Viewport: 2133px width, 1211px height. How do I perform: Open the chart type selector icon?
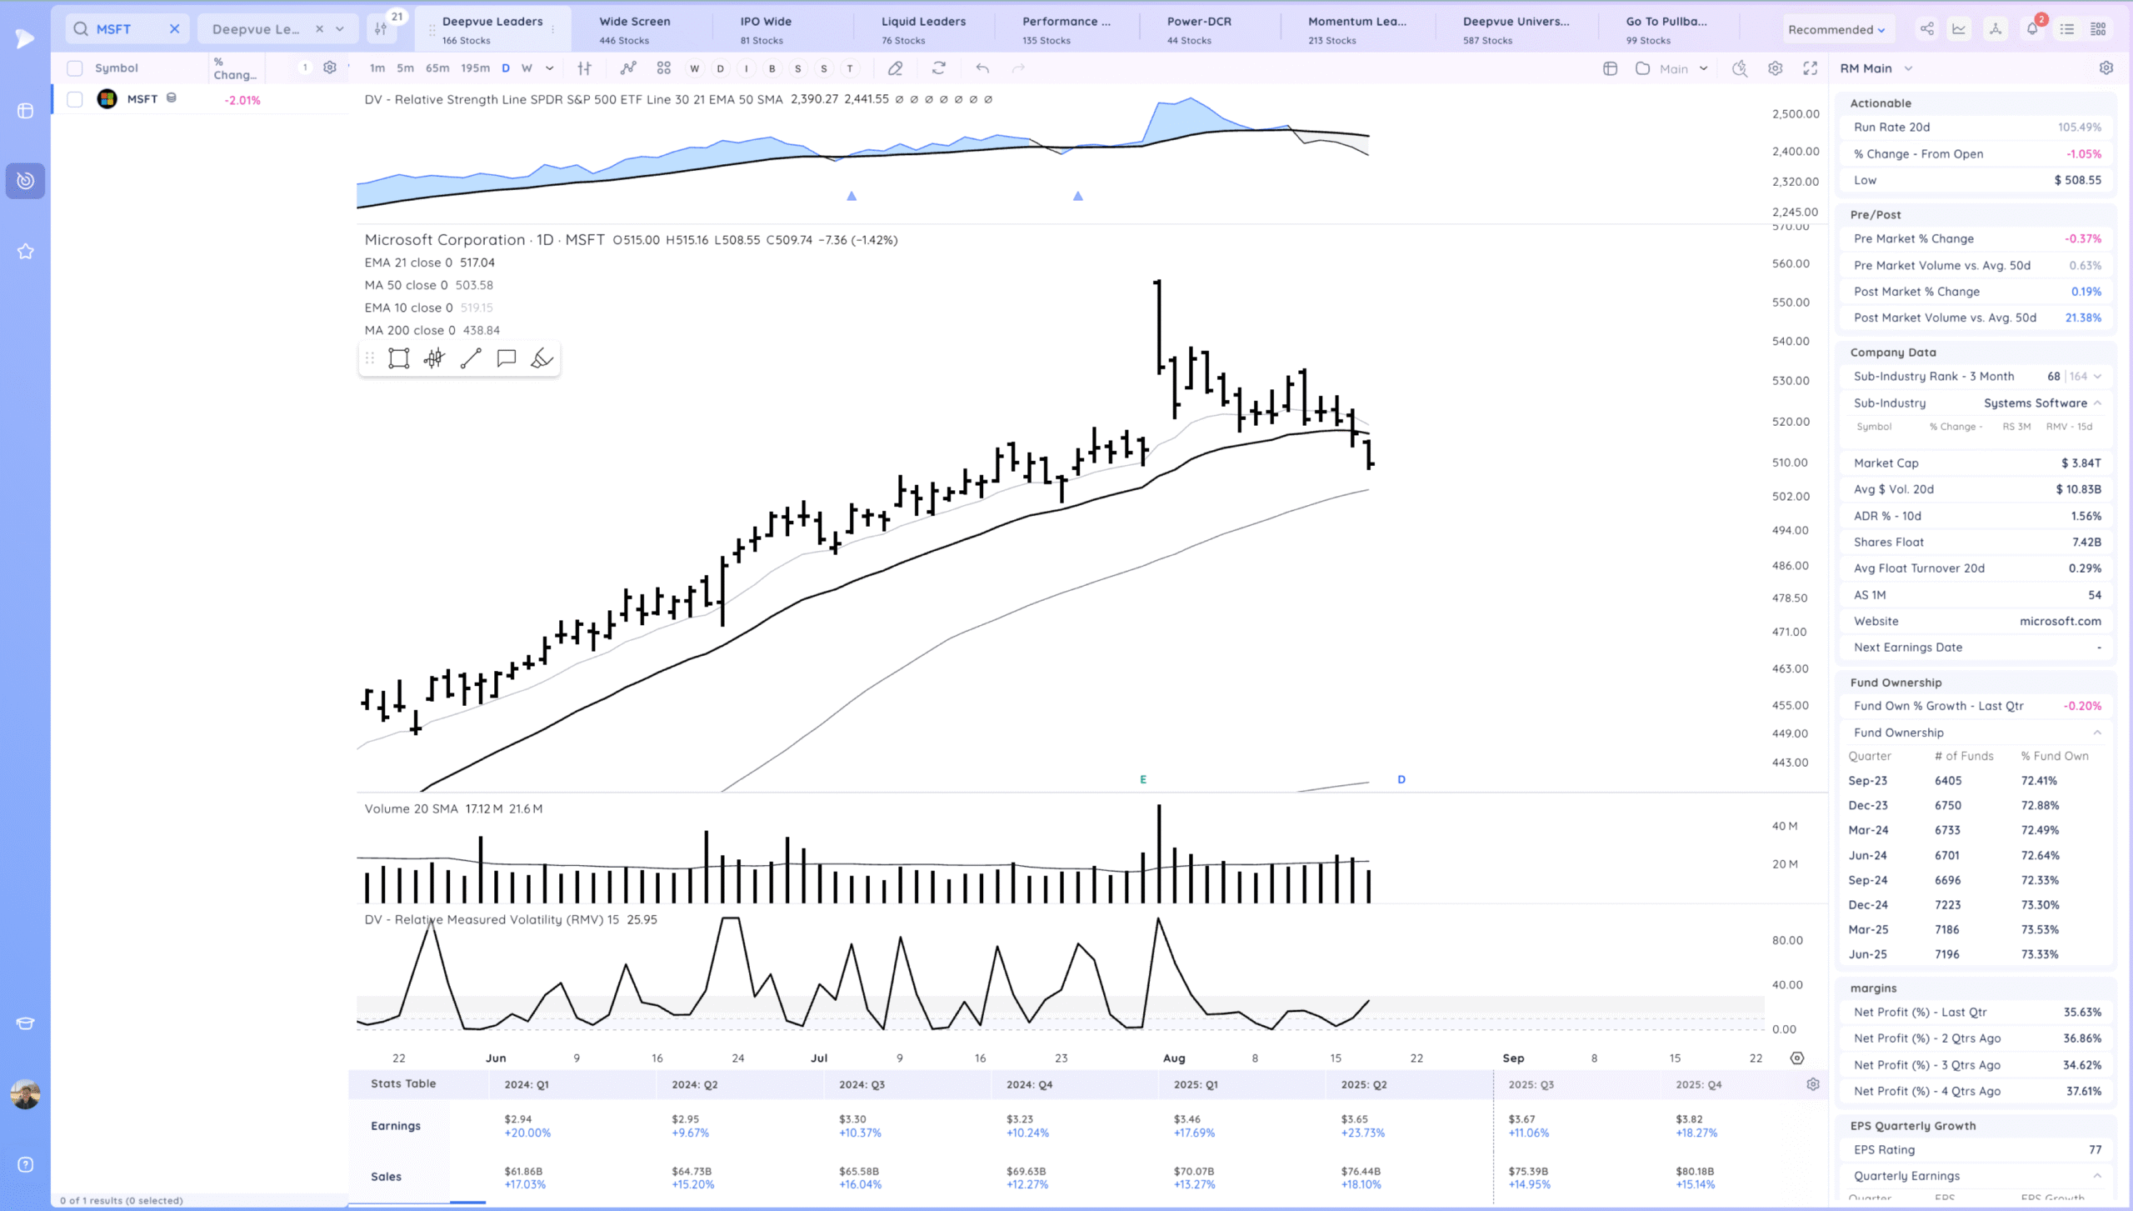585,68
